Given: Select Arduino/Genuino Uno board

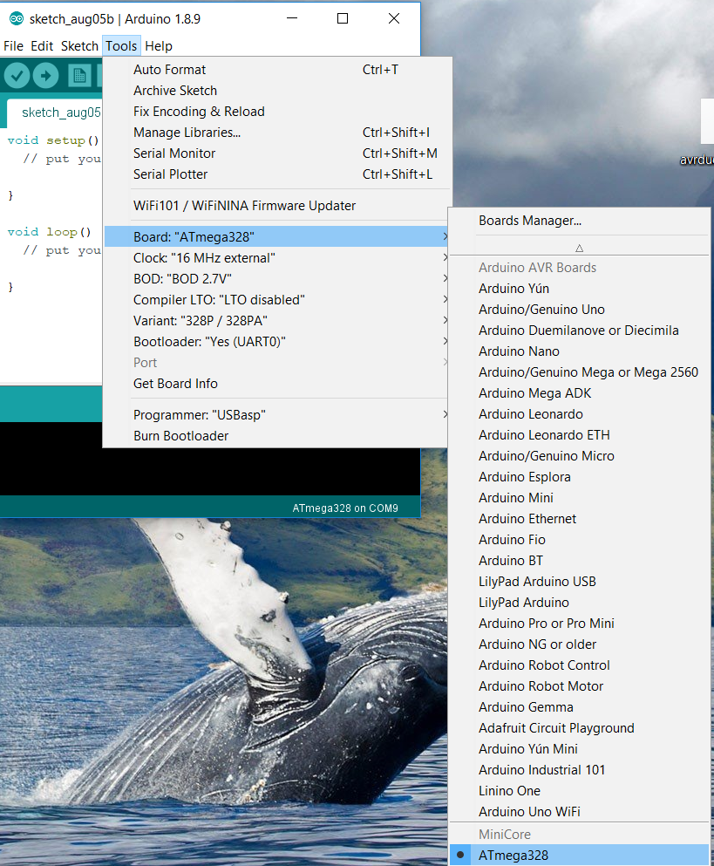Looking at the screenshot, I should [x=579, y=310].
